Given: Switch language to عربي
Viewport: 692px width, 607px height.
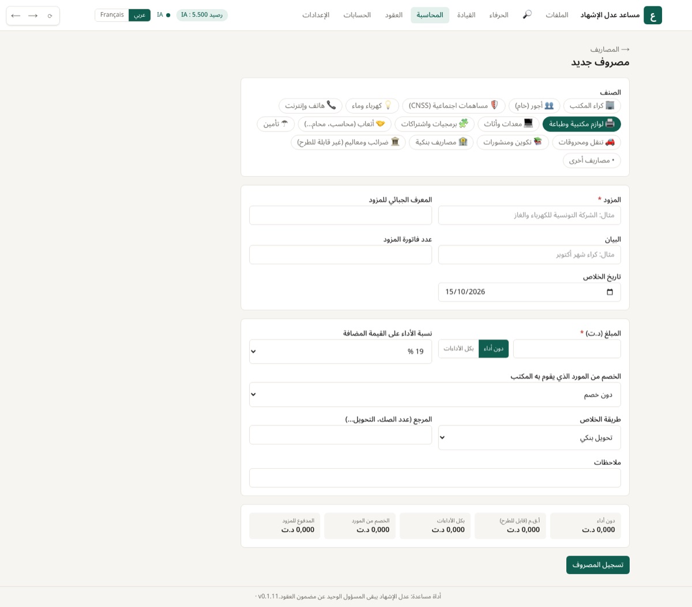Looking at the screenshot, I should point(140,15).
